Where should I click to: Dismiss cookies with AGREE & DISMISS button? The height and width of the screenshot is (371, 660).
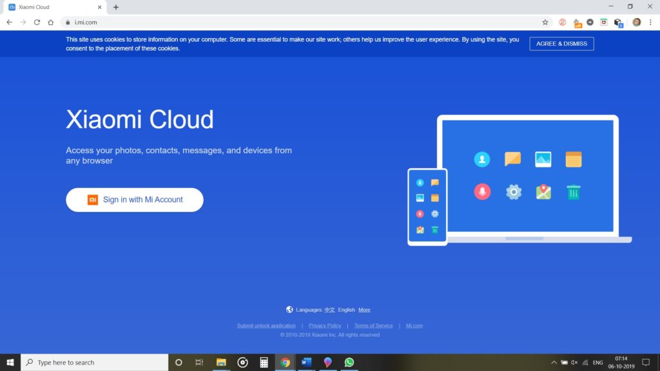[561, 44]
